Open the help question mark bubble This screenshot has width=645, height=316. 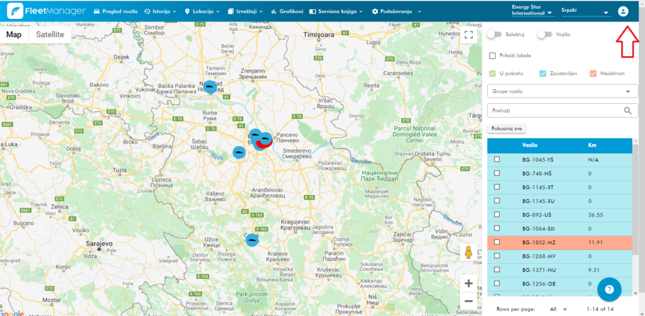(x=609, y=290)
